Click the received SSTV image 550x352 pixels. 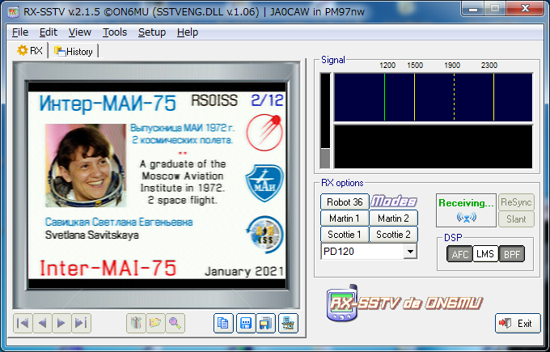tap(157, 185)
